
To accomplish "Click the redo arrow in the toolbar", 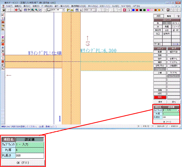I will 12,10.
